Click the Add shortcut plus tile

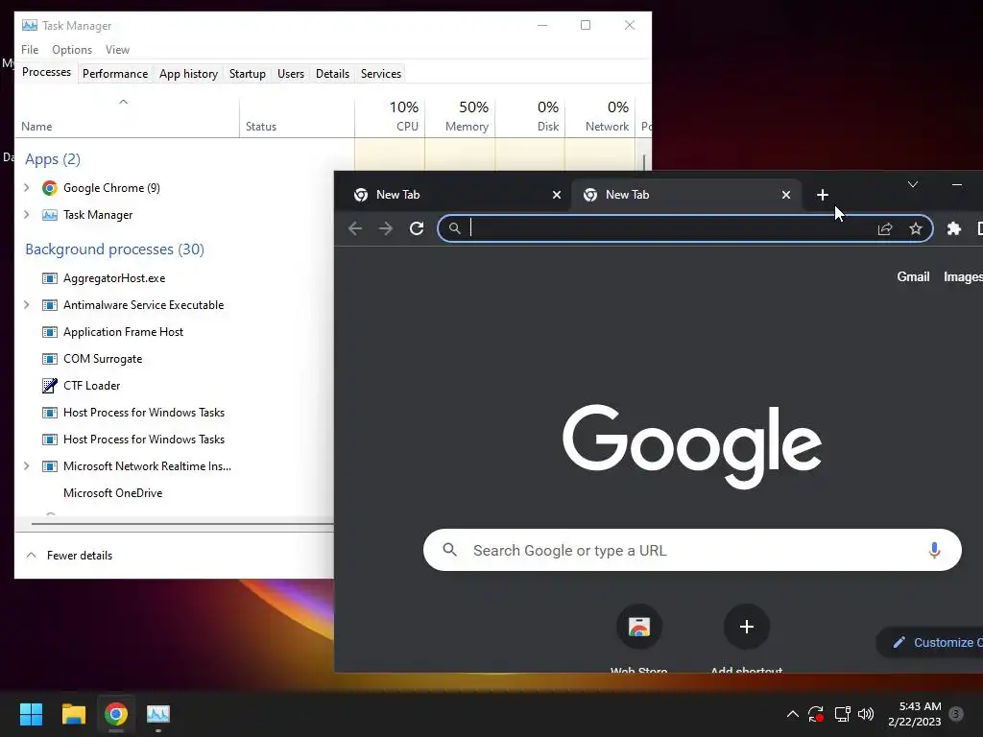click(x=746, y=627)
